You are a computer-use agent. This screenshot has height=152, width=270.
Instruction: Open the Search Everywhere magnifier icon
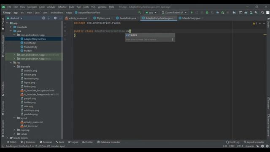(262, 13)
